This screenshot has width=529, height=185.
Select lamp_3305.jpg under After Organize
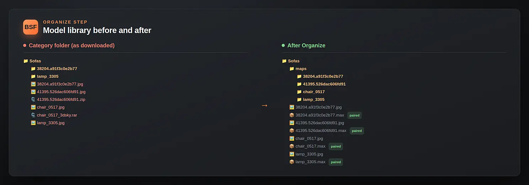tap(309, 154)
